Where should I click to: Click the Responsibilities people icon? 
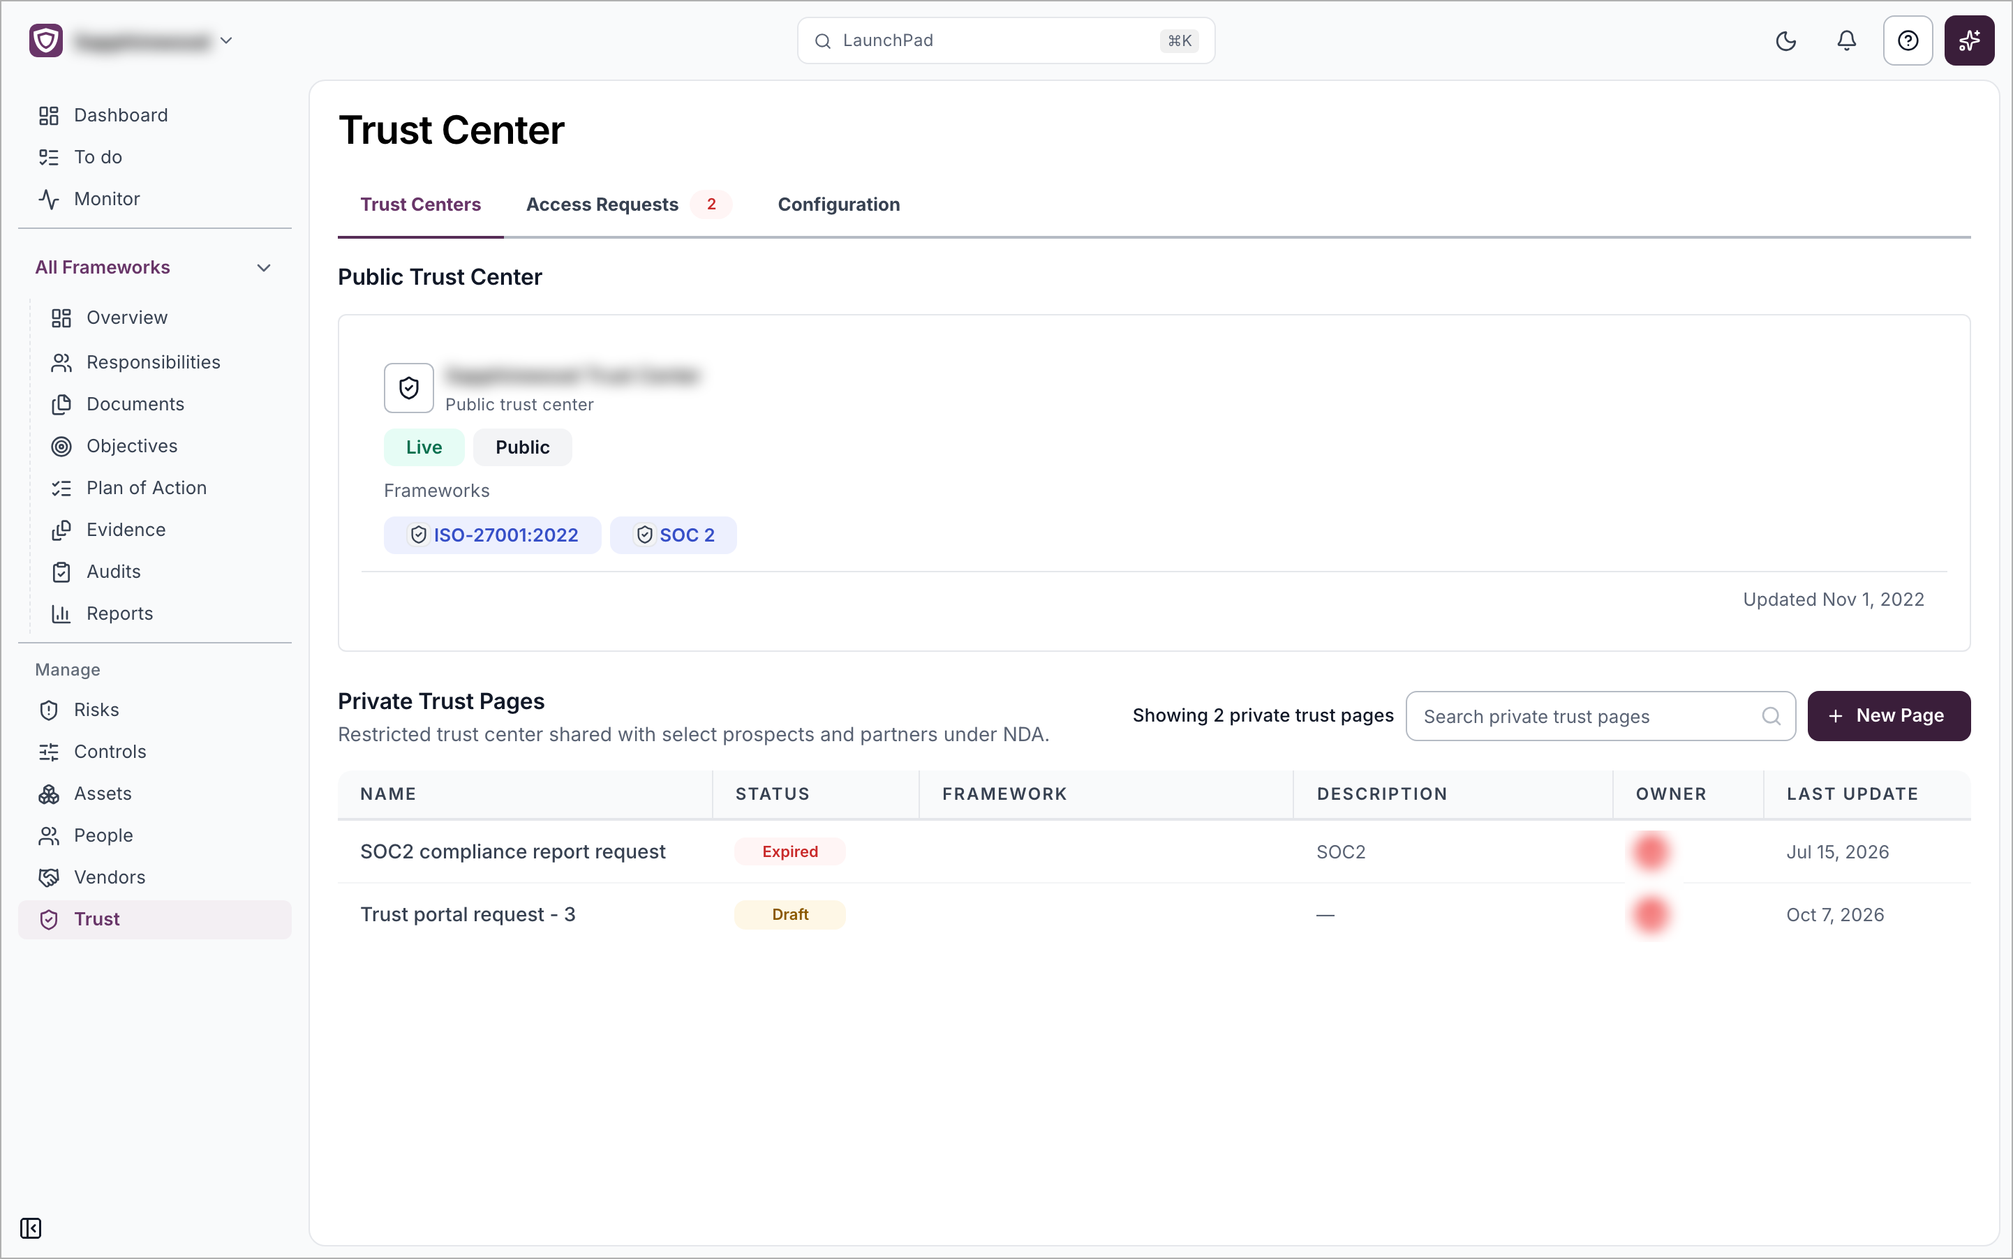61,362
